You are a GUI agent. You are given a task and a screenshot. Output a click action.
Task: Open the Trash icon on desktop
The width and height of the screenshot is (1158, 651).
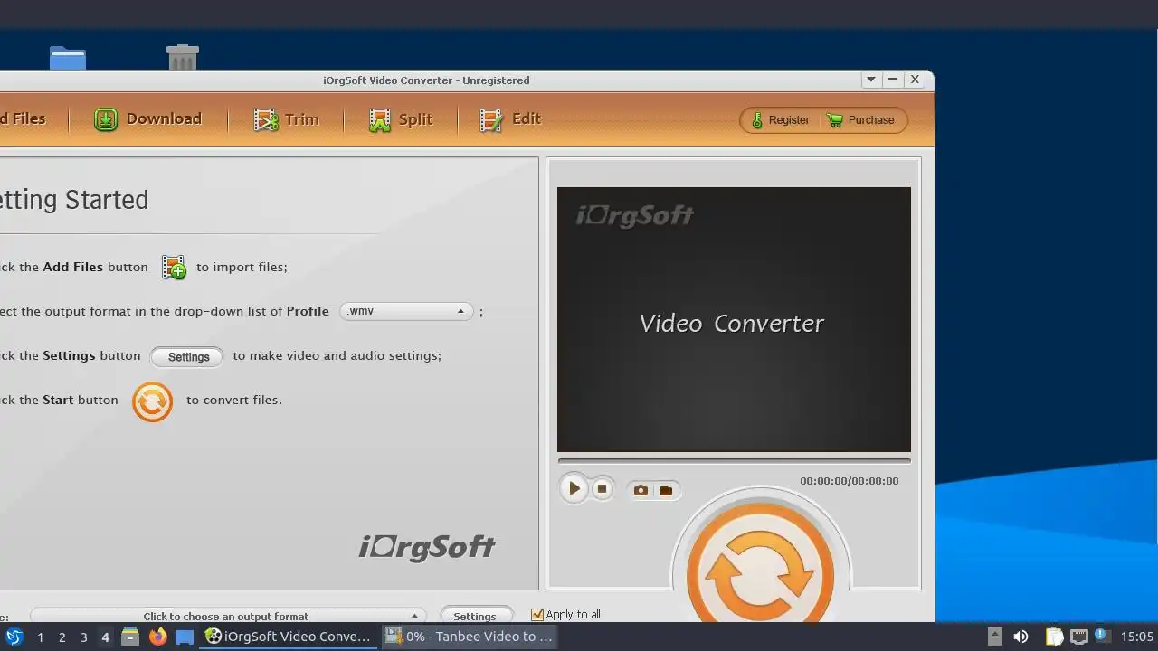click(x=183, y=58)
